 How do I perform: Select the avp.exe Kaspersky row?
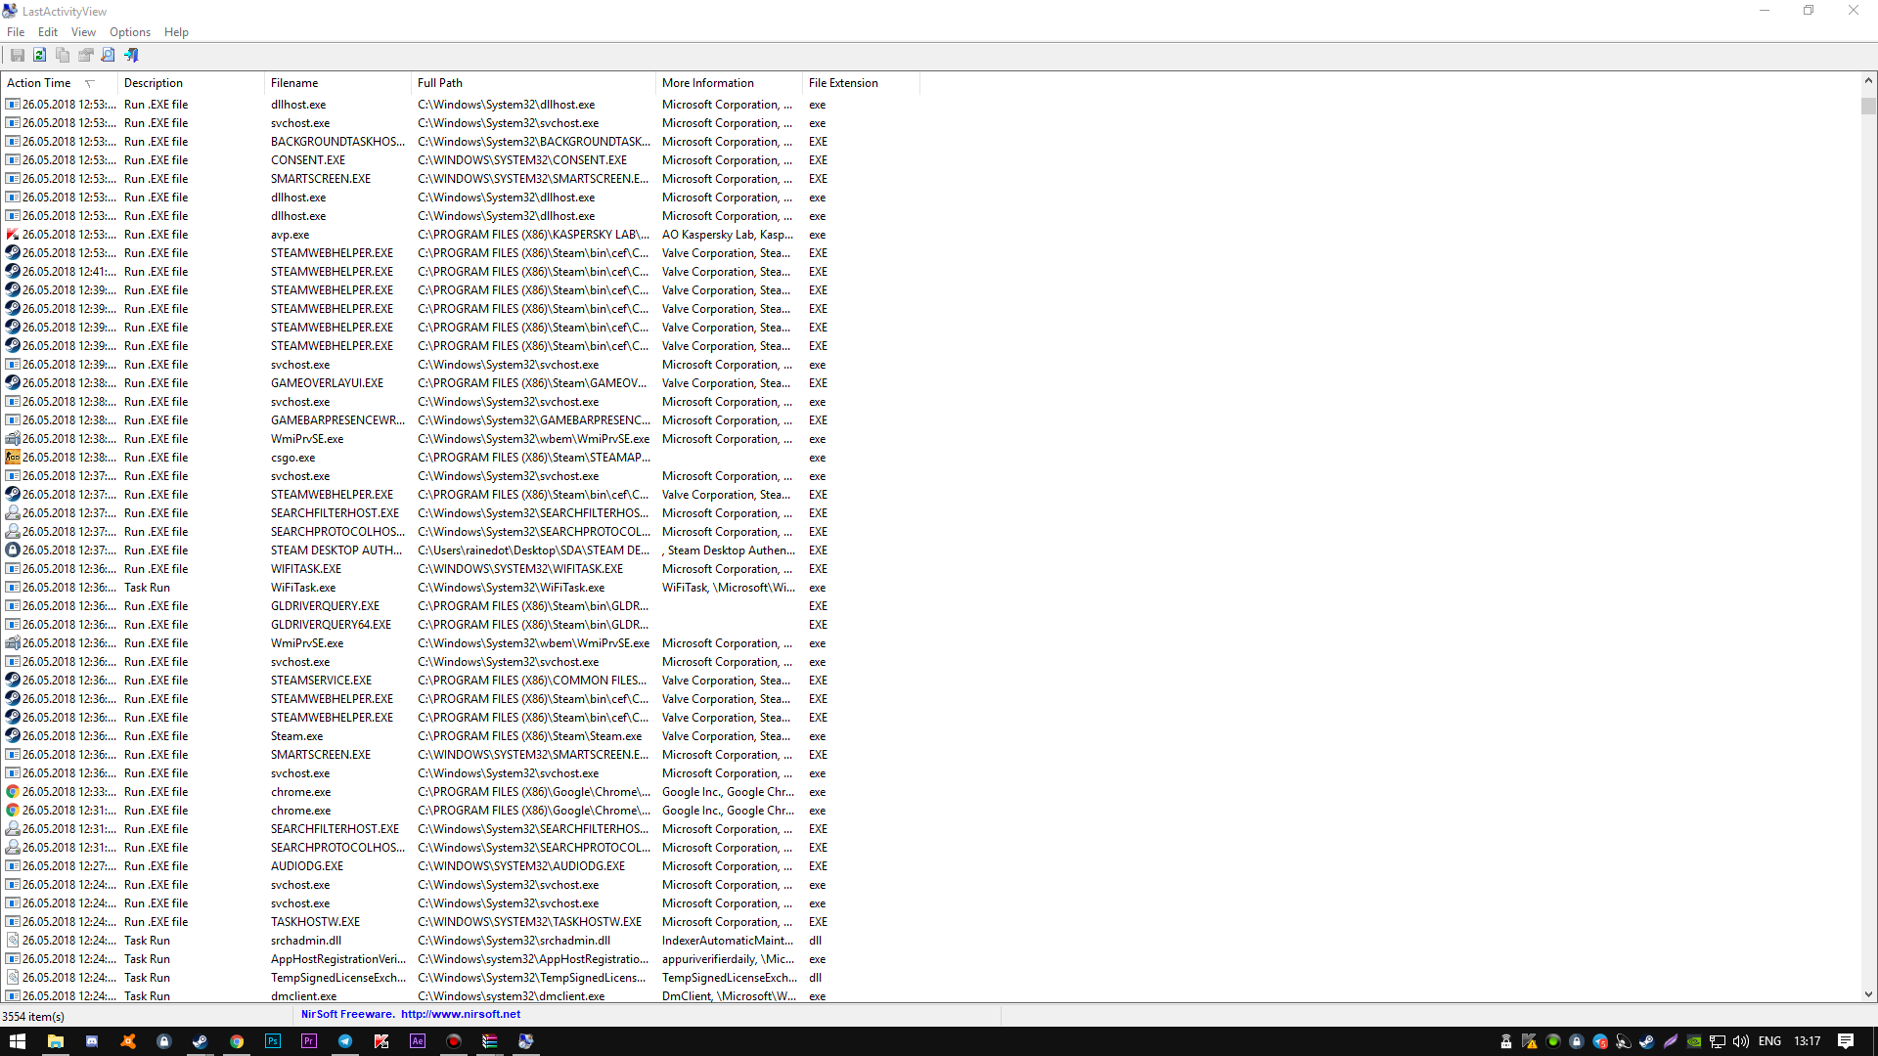pyautogui.click(x=291, y=235)
